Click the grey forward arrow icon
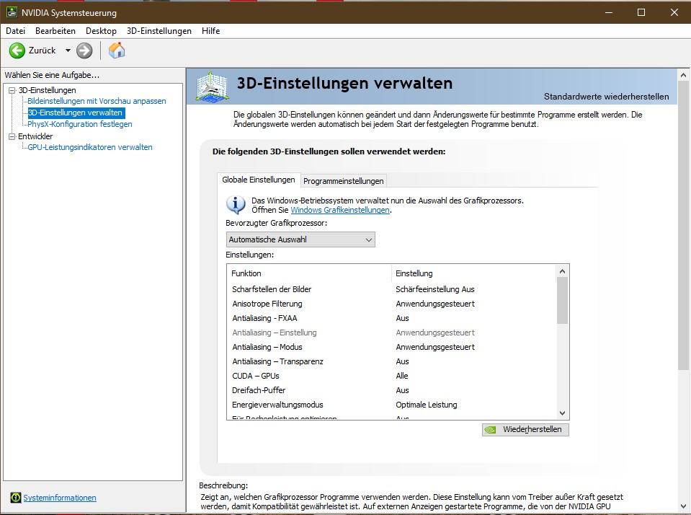The width and height of the screenshot is (691, 515). pos(84,50)
